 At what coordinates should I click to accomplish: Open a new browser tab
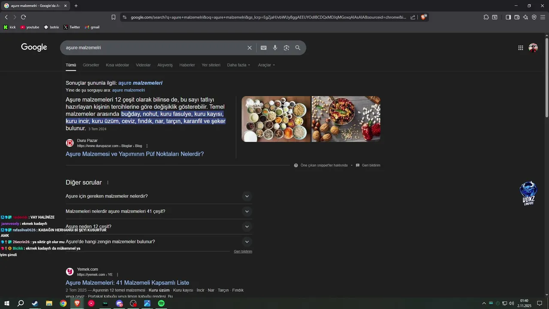tap(76, 6)
